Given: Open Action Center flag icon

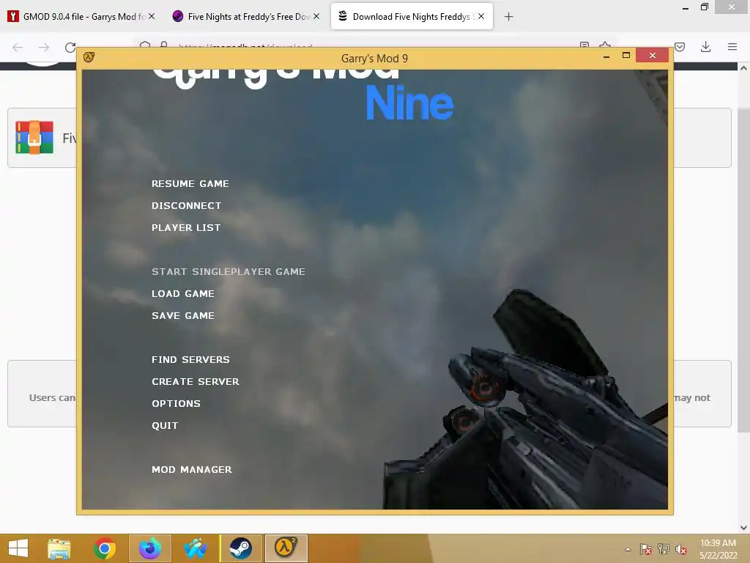Looking at the screenshot, I should pyautogui.click(x=646, y=549).
